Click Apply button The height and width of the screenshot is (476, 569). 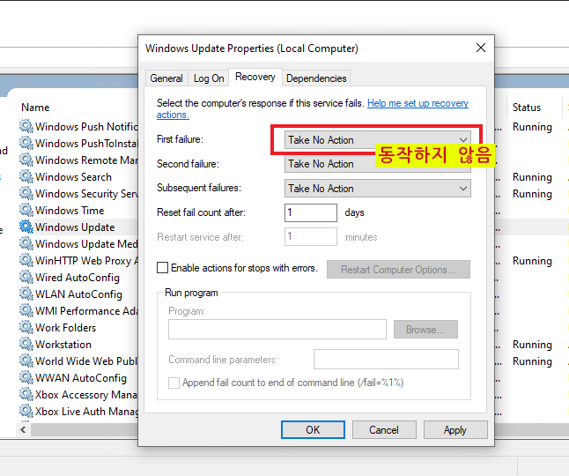(455, 430)
